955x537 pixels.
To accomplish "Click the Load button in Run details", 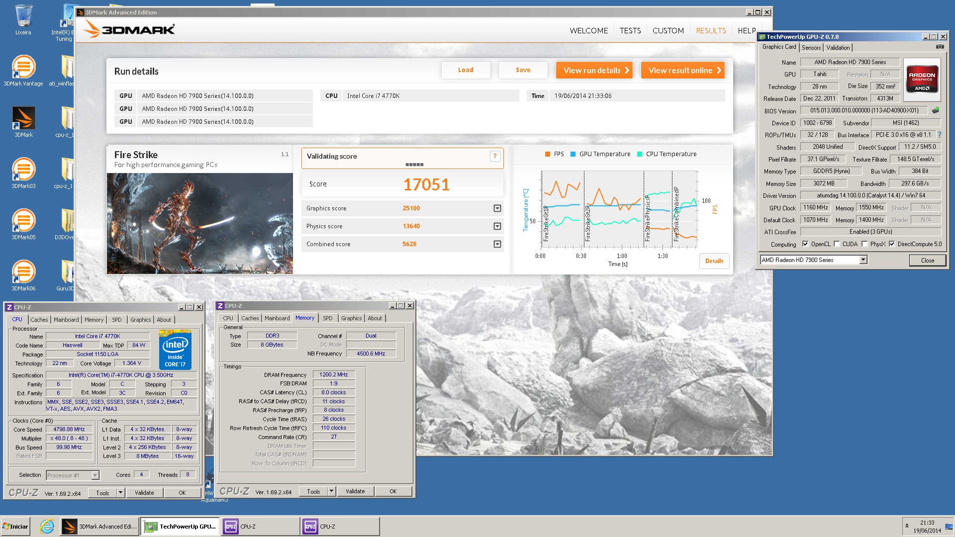I will [466, 70].
